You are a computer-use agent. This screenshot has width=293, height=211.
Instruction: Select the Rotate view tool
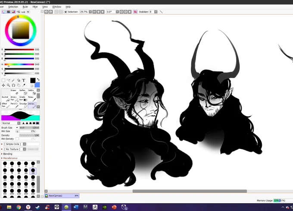13,85
